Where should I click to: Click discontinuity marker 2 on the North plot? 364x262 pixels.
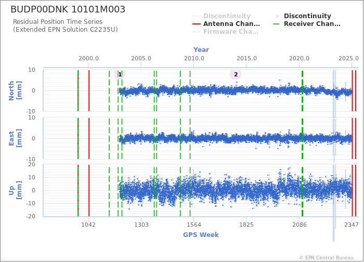click(236, 74)
